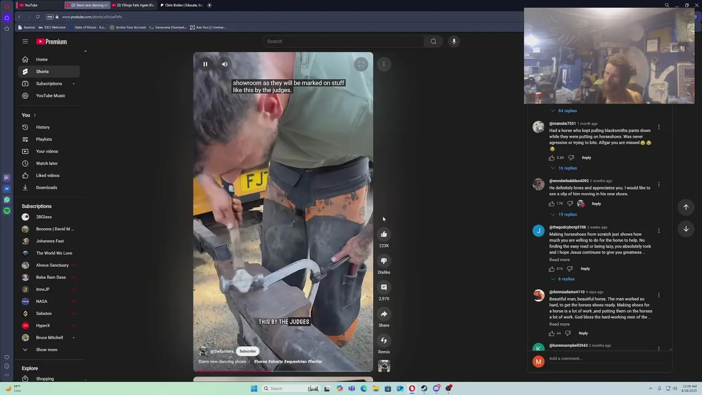702x395 pixels.
Task: Focus the YouTube search box
Action: click(x=343, y=41)
